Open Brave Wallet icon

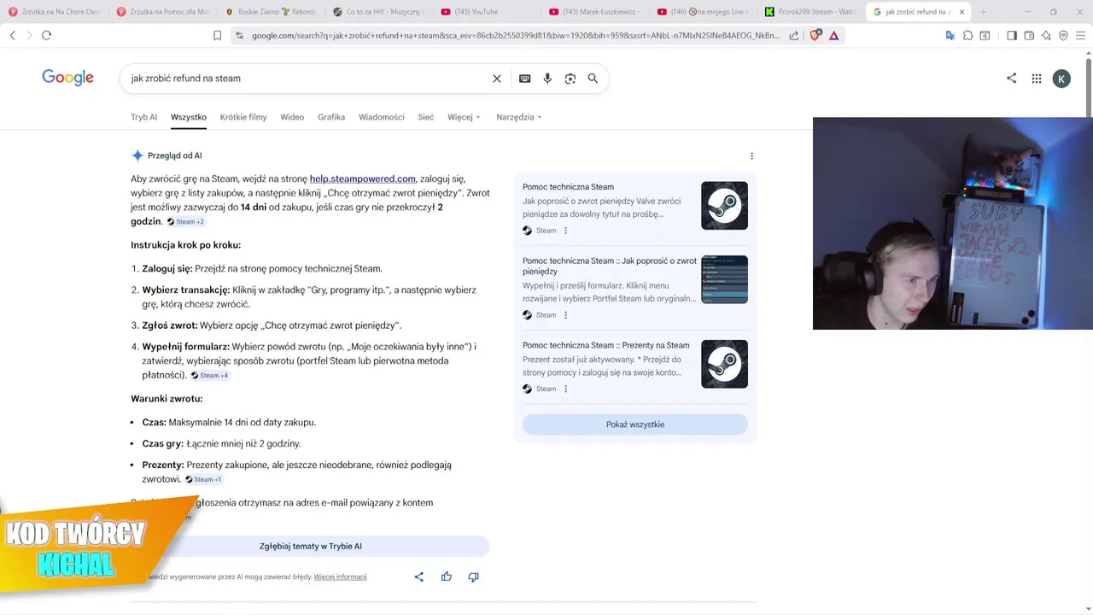pyautogui.click(x=1029, y=35)
